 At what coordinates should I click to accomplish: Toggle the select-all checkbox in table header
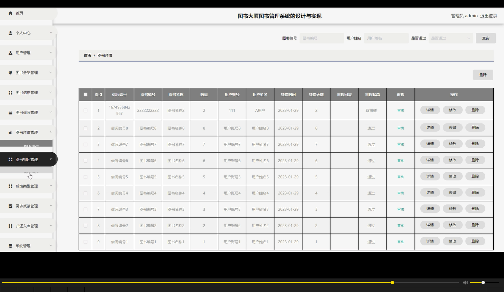(85, 94)
